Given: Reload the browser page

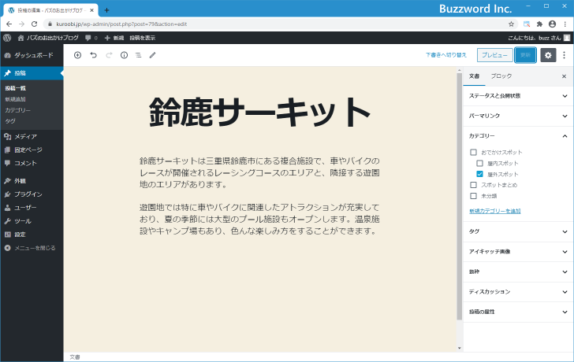Looking at the screenshot, I should pyautogui.click(x=35, y=24).
